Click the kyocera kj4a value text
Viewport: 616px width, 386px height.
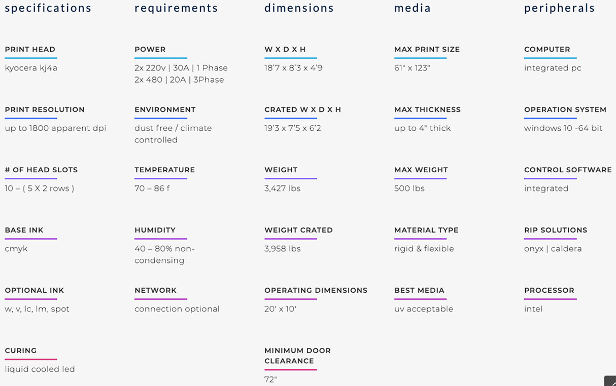(31, 68)
